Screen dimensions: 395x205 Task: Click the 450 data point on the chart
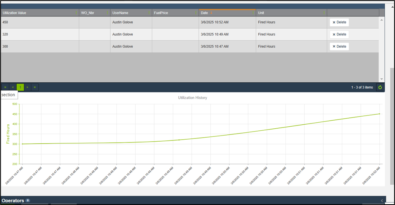(379, 114)
